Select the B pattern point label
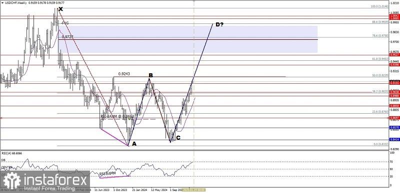 pos(151,75)
